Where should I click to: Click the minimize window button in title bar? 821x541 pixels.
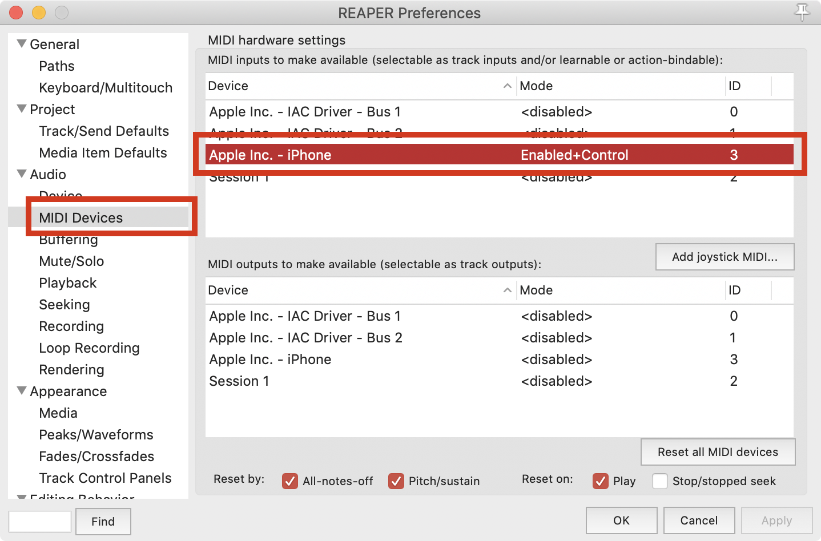coord(39,12)
